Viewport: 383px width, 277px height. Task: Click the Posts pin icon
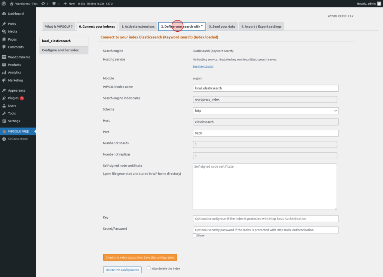tap(4, 24)
